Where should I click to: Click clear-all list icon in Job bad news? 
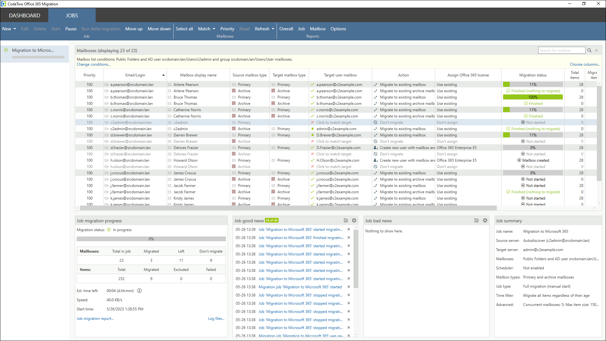click(476, 221)
